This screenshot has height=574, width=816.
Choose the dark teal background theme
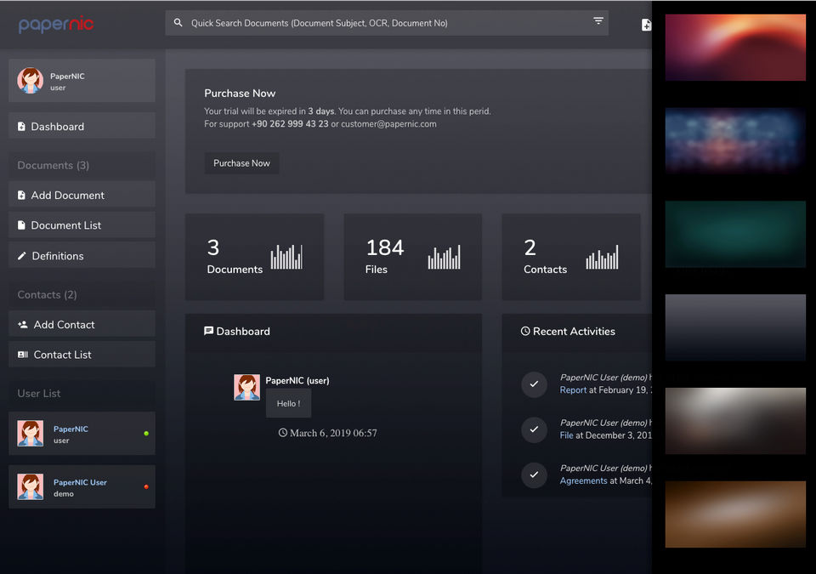735,234
